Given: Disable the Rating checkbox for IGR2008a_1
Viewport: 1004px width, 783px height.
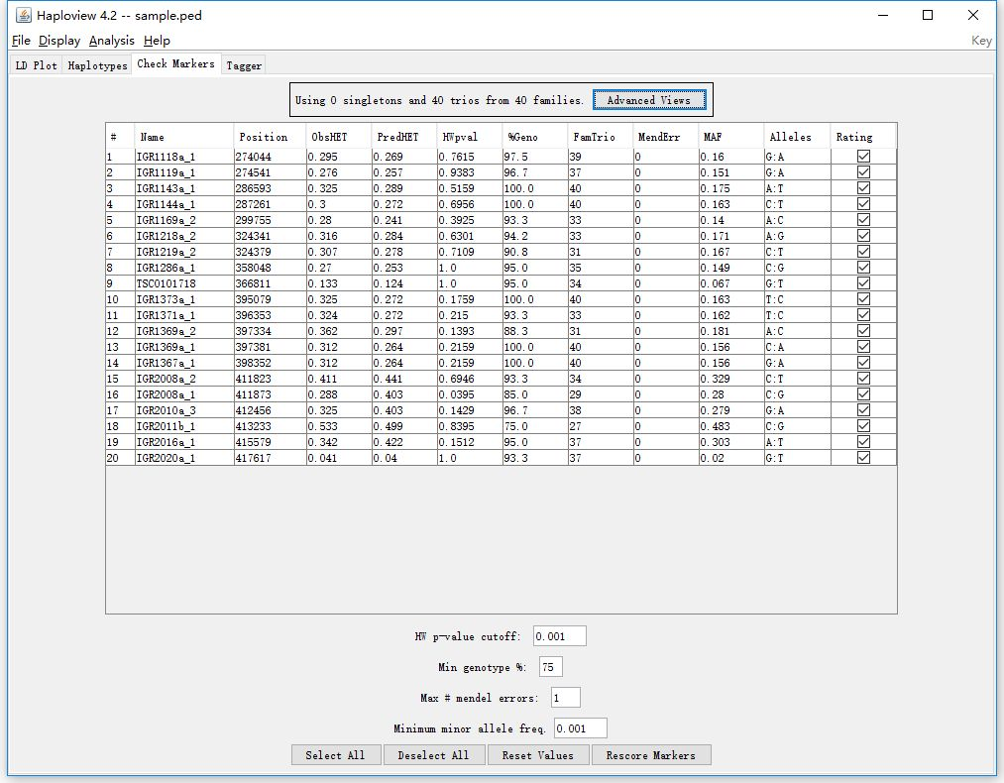Looking at the screenshot, I should [x=863, y=394].
